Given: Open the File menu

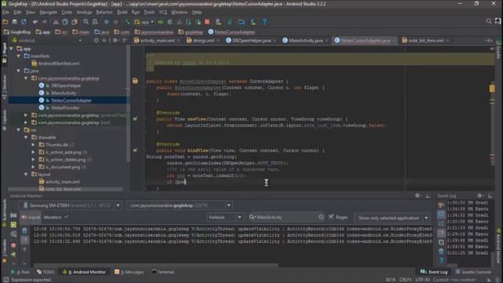Looking at the screenshot, I should (6, 13).
